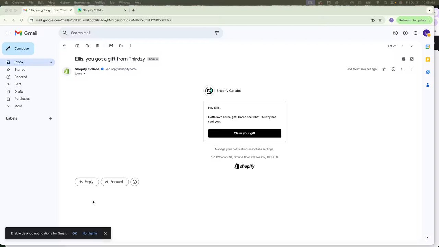Open the Google apps grid

tap(415, 33)
